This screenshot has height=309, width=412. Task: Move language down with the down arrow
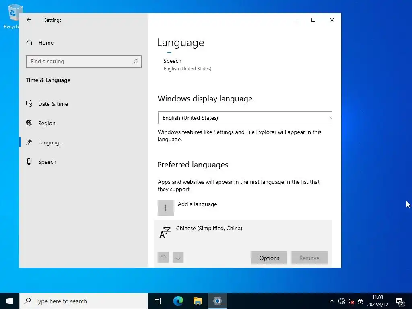pos(178,257)
